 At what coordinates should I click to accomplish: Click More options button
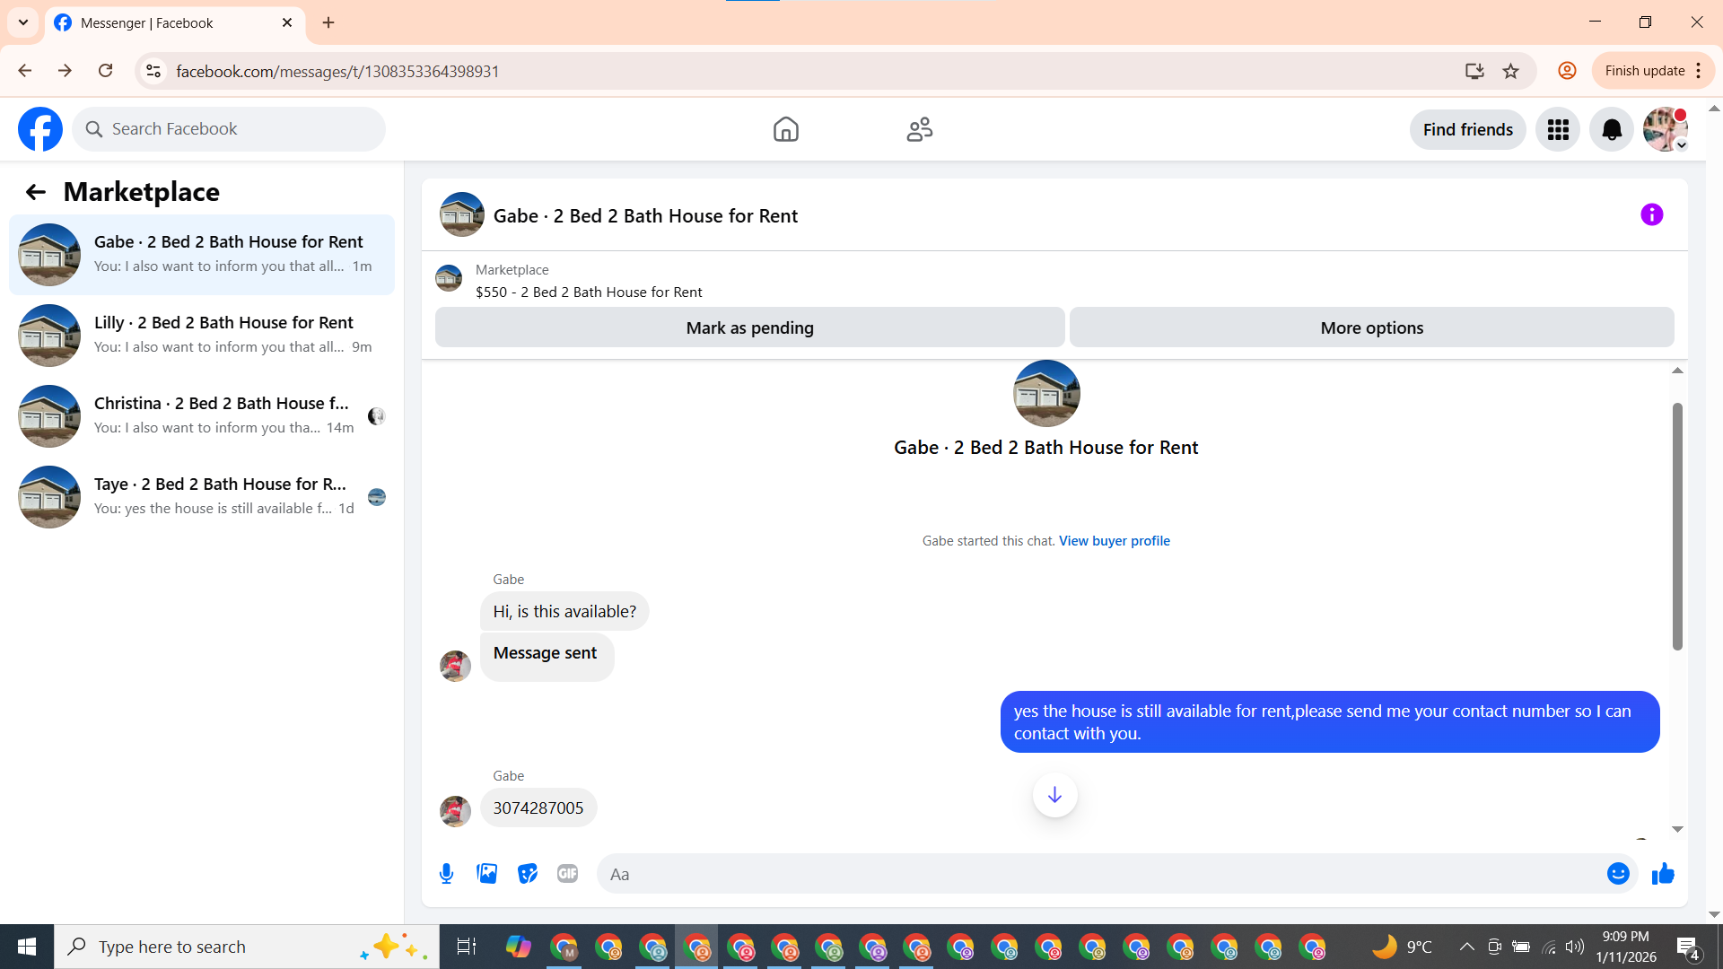click(1371, 327)
